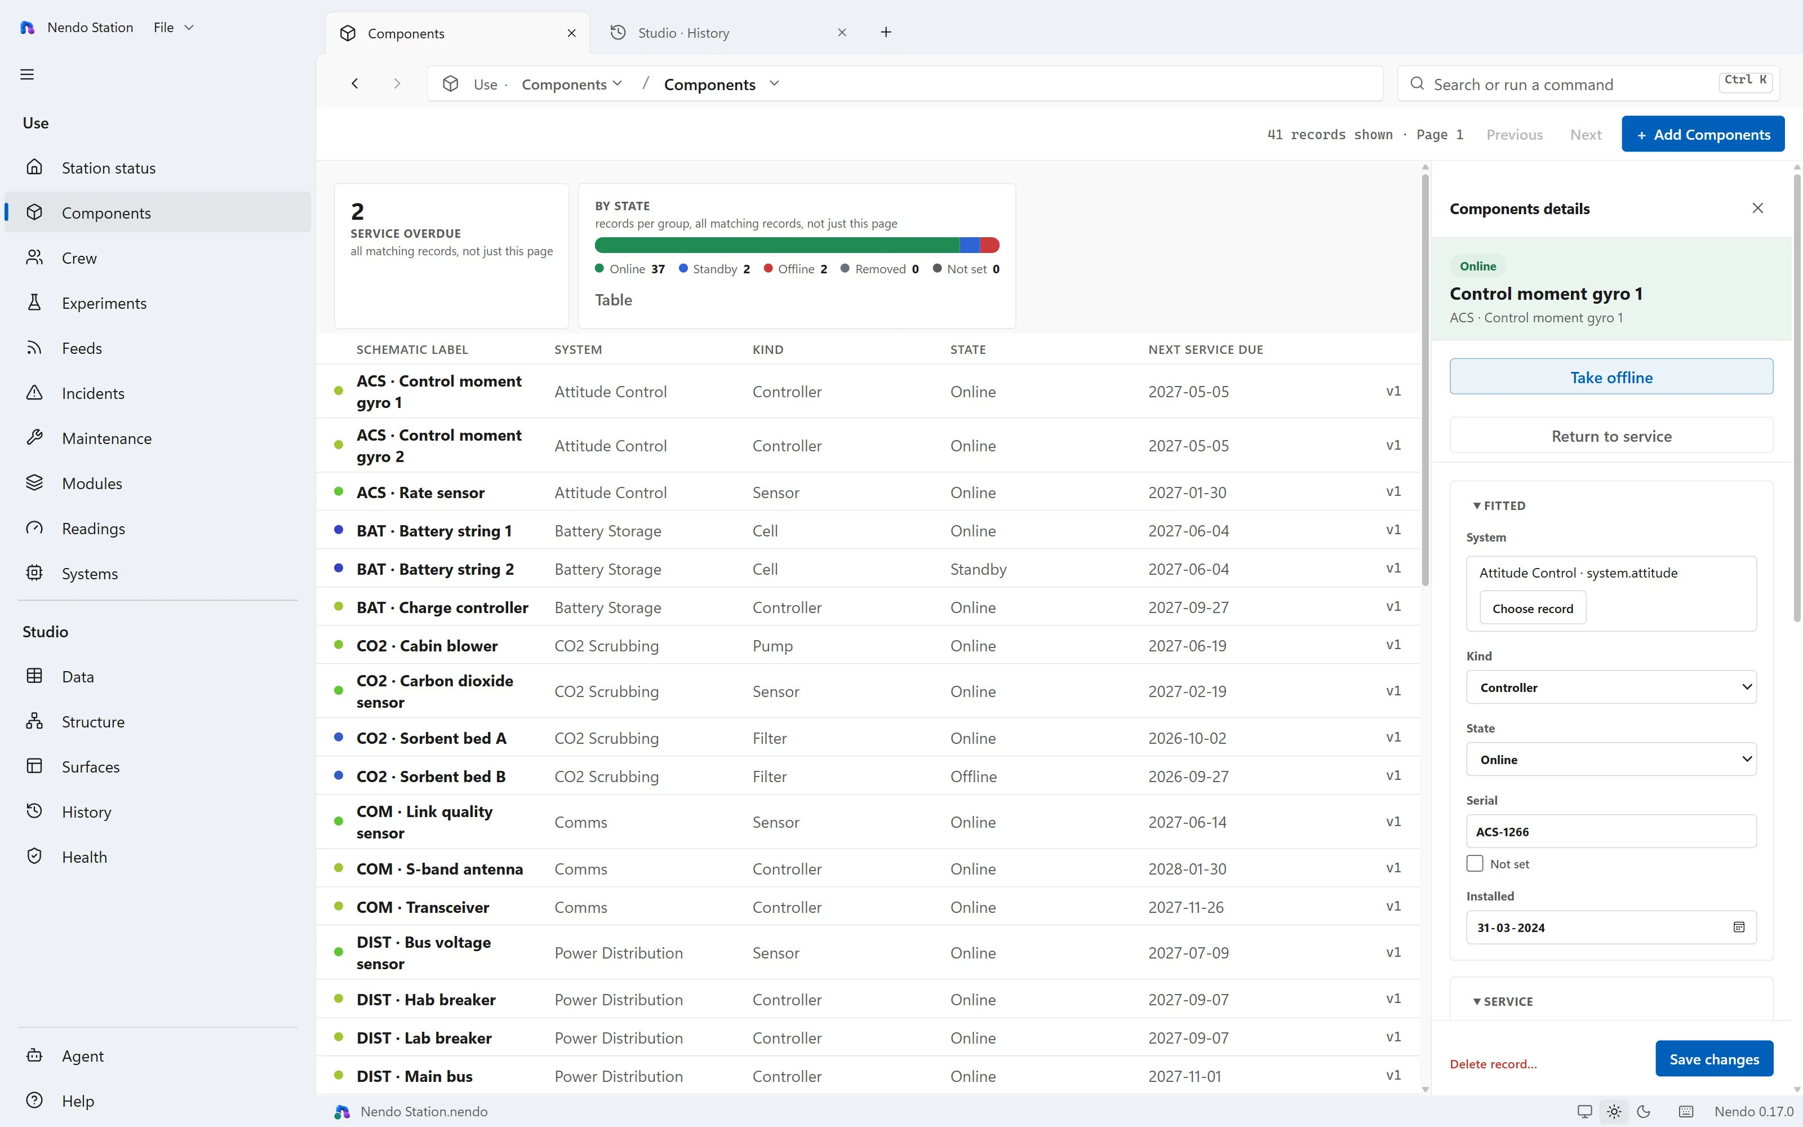
Task: Open Surfaces in the sidebar
Action: click(158, 766)
